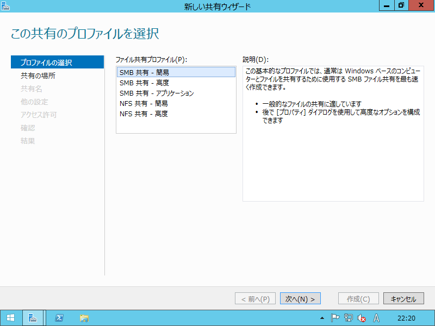Viewport: 435px width, 326px height.
Task: Open the Windows Start button
Action: click(10, 318)
